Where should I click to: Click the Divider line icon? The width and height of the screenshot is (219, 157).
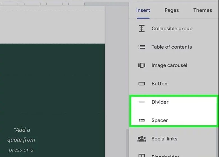(x=142, y=102)
